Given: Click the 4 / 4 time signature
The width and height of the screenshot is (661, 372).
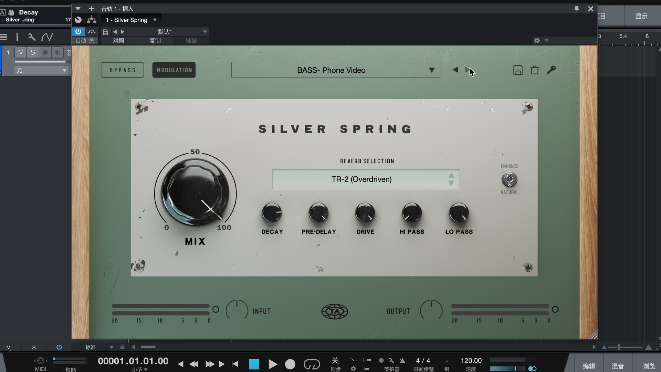Looking at the screenshot, I should [x=423, y=361].
